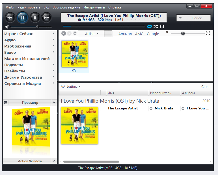Open the equalizer settings icon

[162, 26]
